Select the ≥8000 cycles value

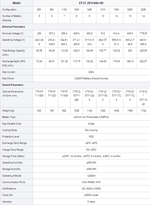(x=91, y=195)
